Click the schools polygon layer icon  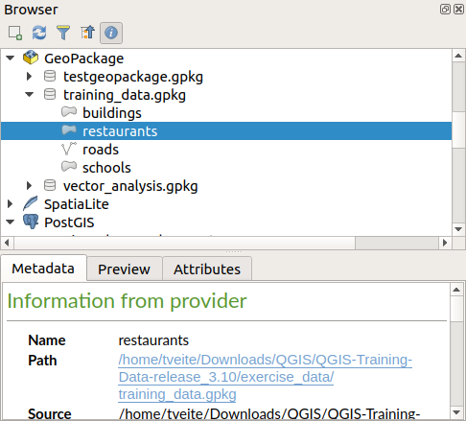coord(69,167)
